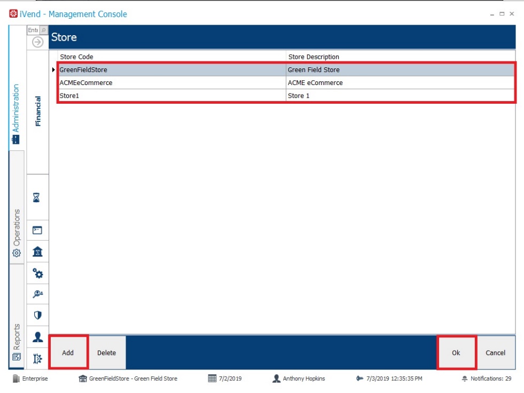Image resolution: width=524 pixels, height=393 pixels.
Task: Click the 7/3/2019 12:35:35 PM timestamp
Action: click(x=394, y=379)
